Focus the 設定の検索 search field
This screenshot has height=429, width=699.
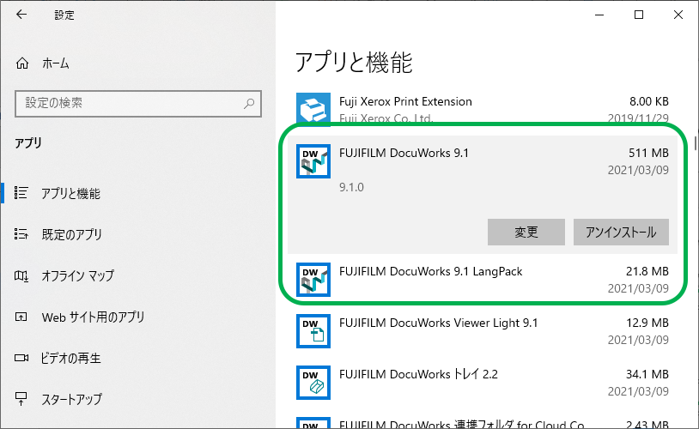(x=138, y=104)
